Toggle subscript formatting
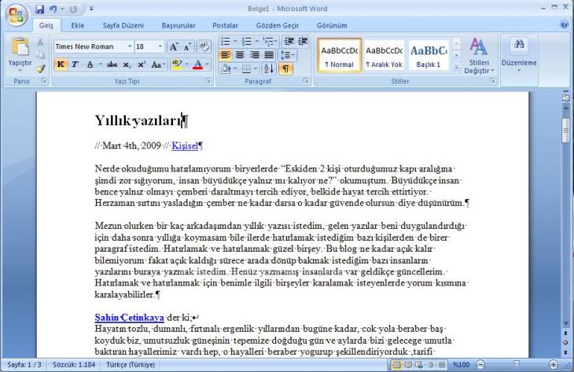The height and width of the screenshot is (372, 574). pos(127,64)
